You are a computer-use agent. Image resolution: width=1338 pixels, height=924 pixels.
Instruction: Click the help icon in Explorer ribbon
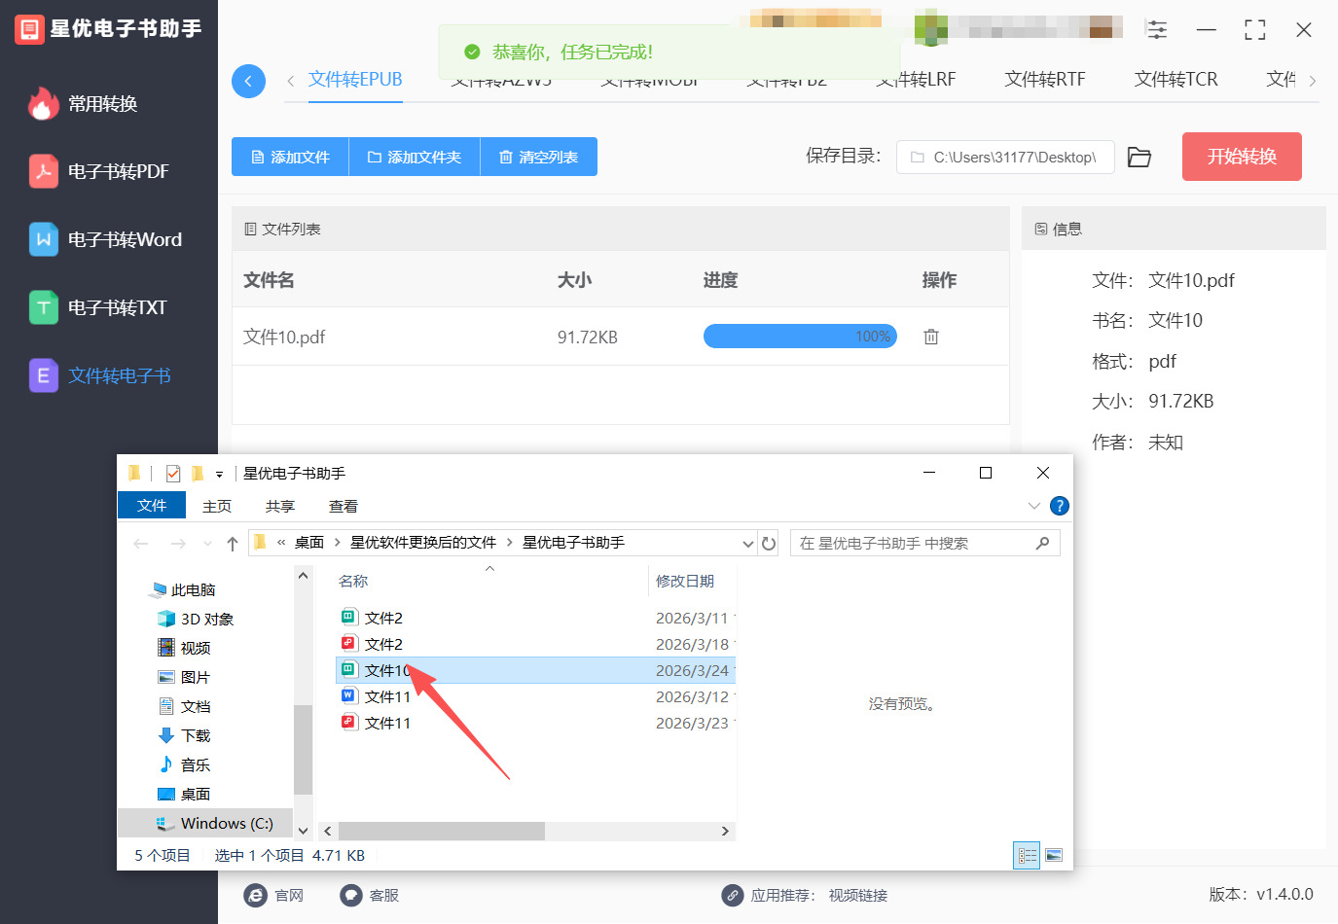coord(1060,506)
